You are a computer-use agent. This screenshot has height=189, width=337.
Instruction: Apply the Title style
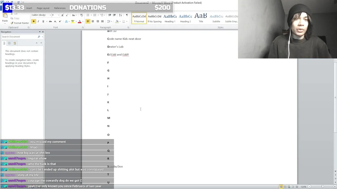[x=201, y=18]
